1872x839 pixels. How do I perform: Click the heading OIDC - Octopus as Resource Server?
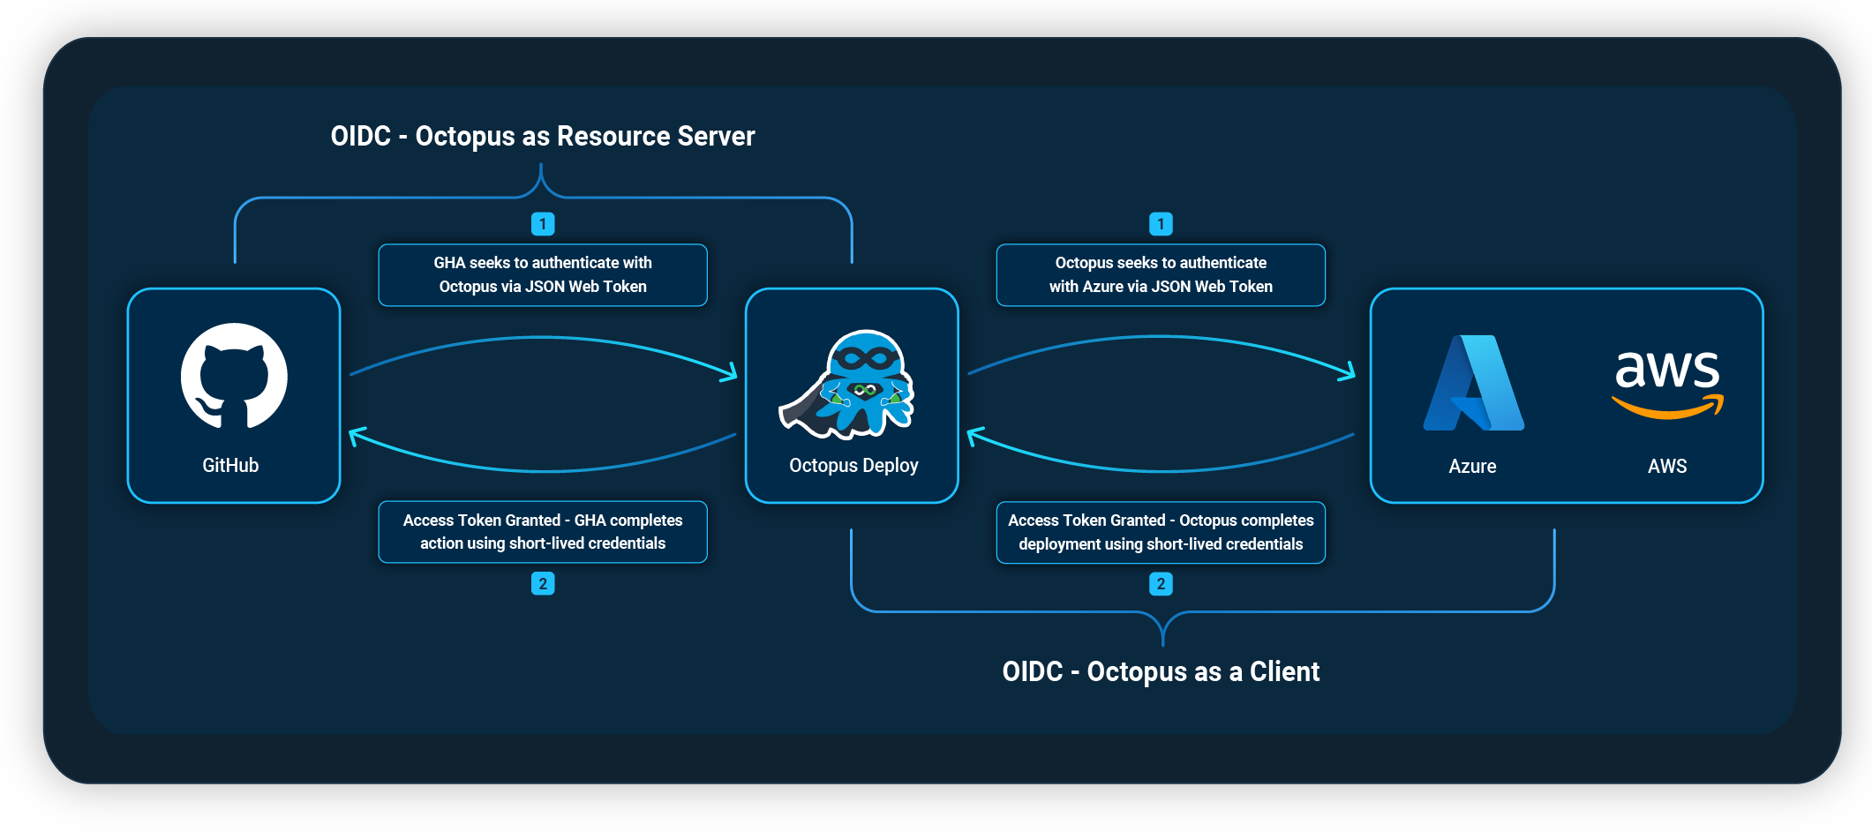[x=542, y=136]
